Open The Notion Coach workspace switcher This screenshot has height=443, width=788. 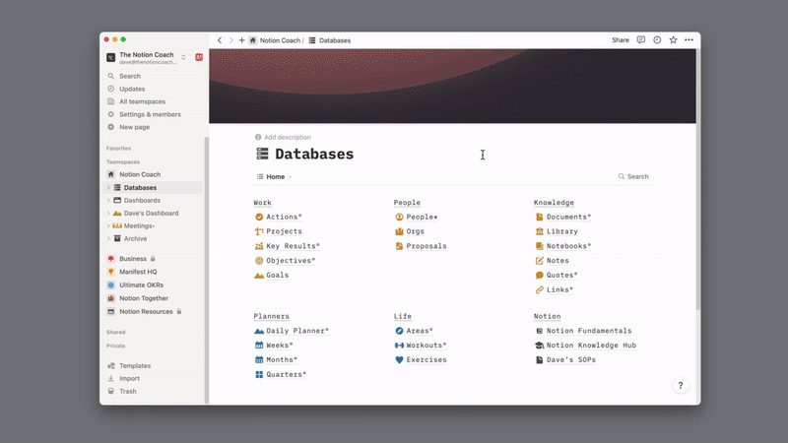[146, 58]
